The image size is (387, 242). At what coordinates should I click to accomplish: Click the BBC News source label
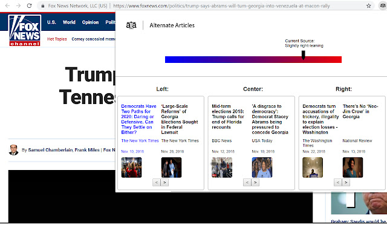(x=222, y=141)
